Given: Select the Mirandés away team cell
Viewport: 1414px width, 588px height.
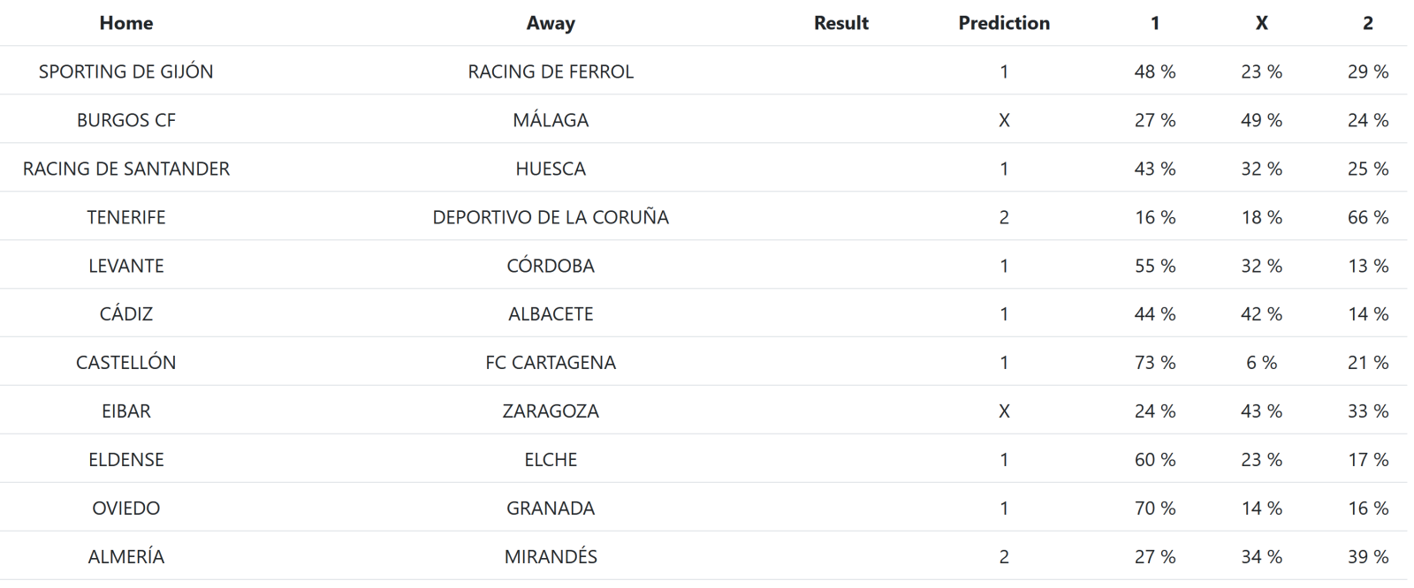Looking at the screenshot, I should coord(551,557).
